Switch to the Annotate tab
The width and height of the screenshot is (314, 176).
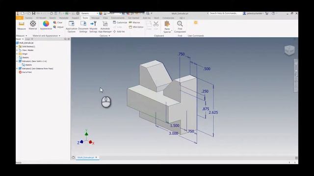64,18
